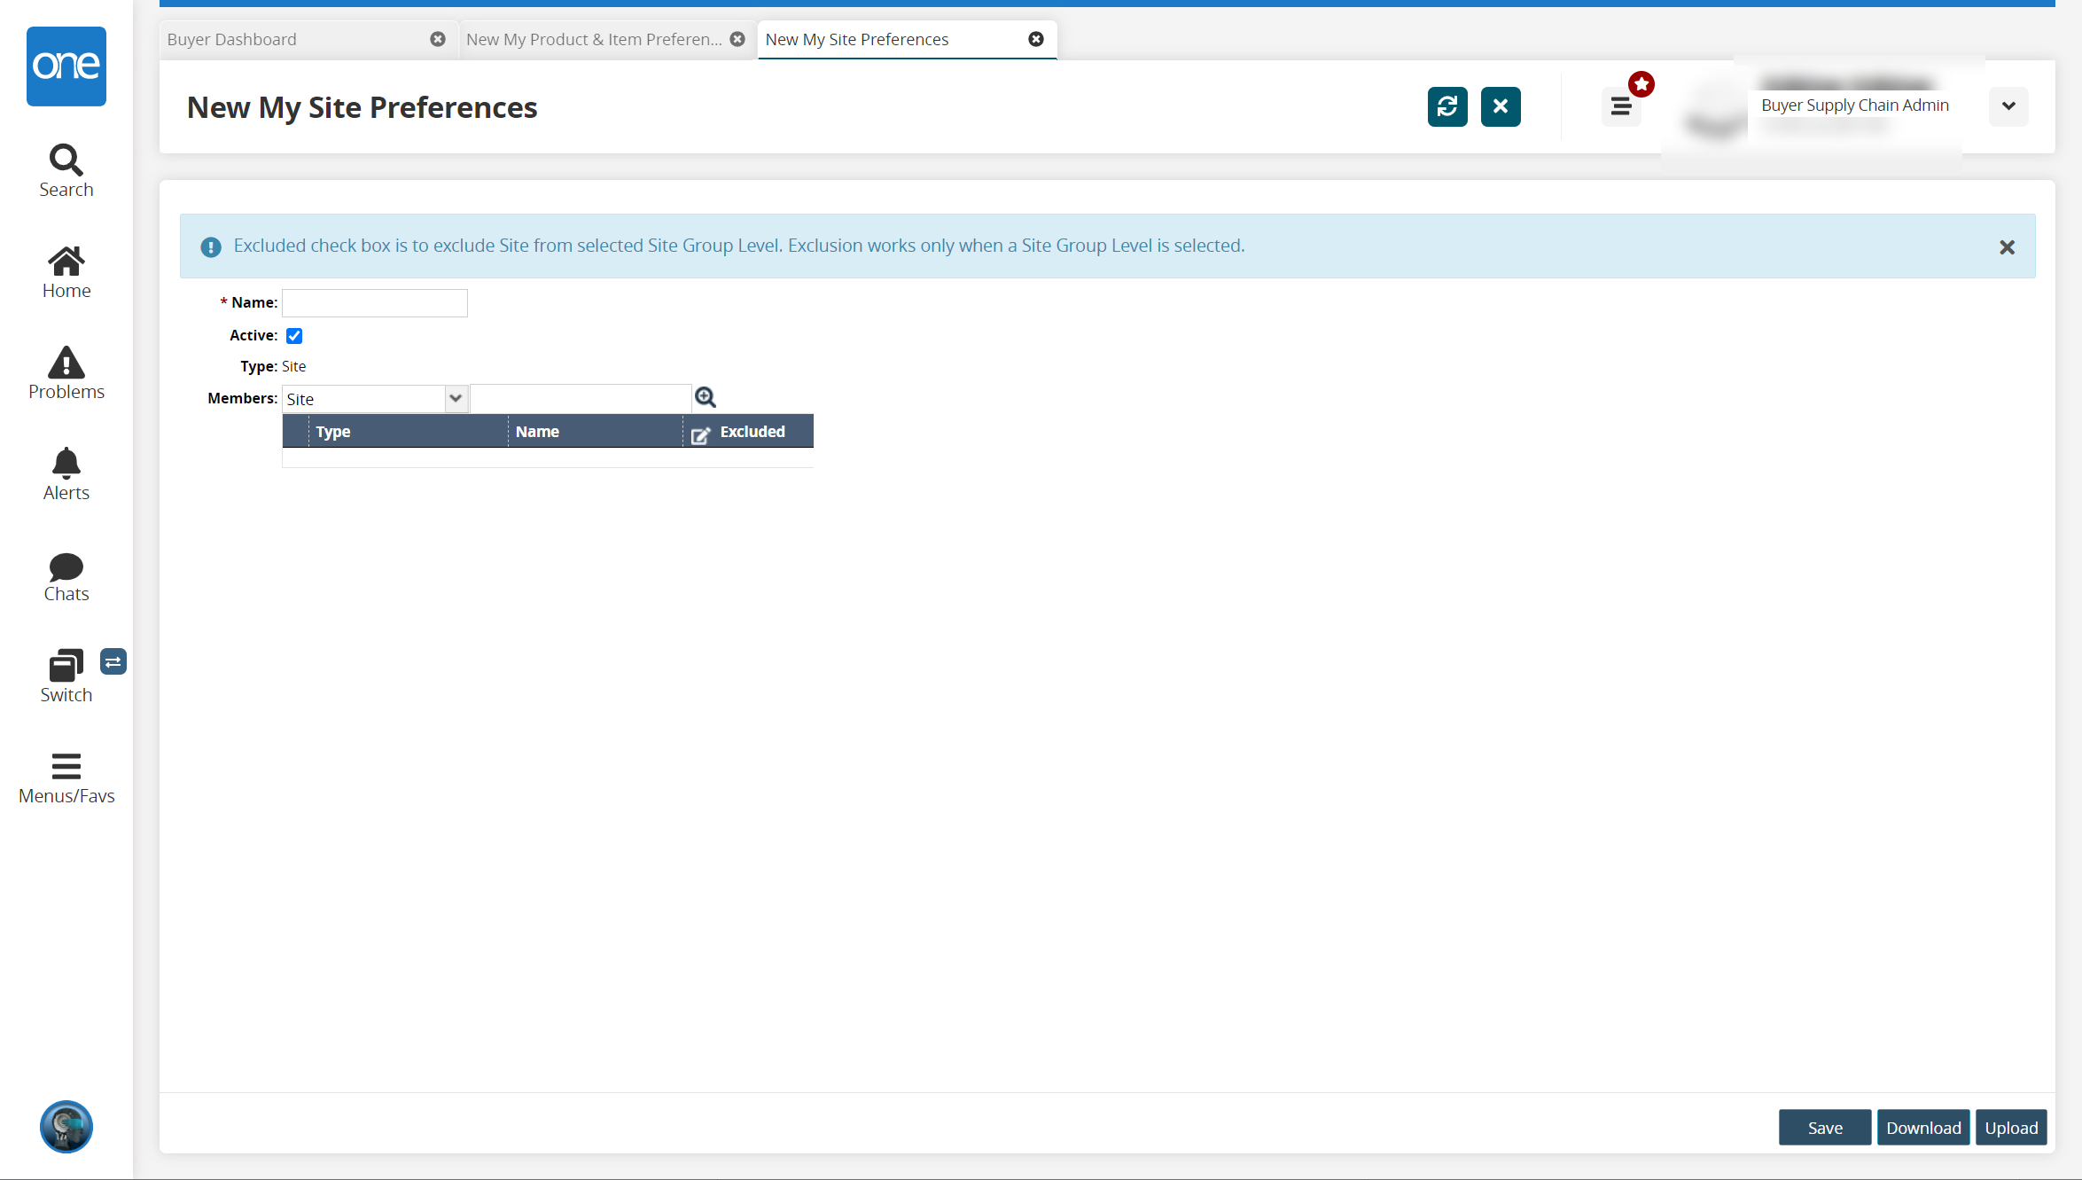Expand the user profile chevron
2082x1180 pixels.
[2008, 106]
